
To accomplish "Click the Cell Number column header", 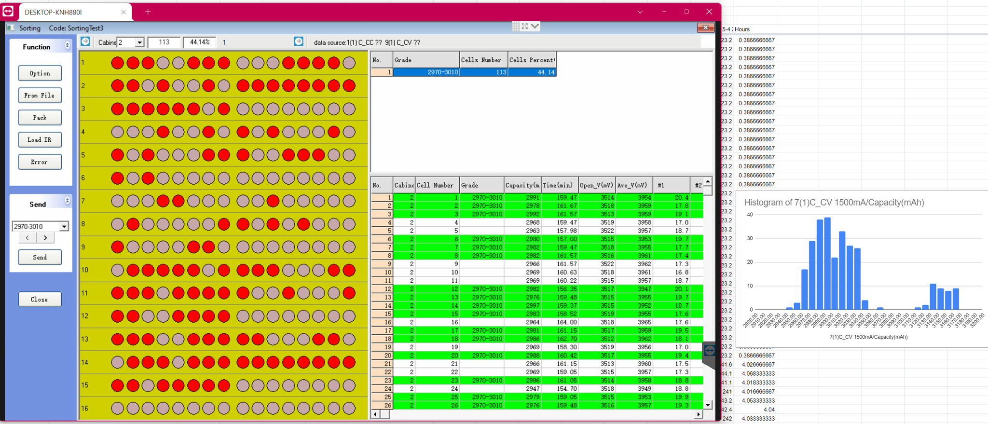I will pyautogui.click(x=437, y=185).
